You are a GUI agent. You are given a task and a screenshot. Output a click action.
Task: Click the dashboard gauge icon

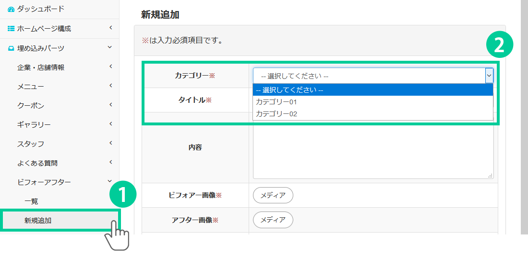pyautogui.click(x=11, y=9)
